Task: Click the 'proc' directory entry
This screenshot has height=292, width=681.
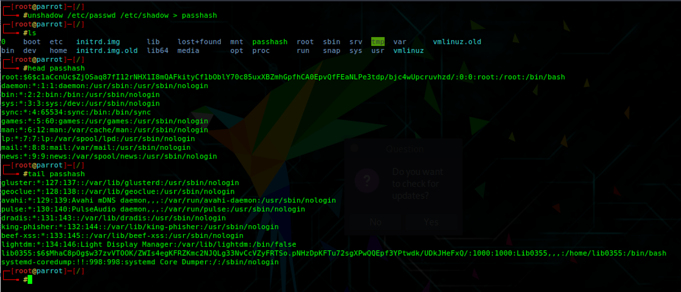Action: pos(261,51)
